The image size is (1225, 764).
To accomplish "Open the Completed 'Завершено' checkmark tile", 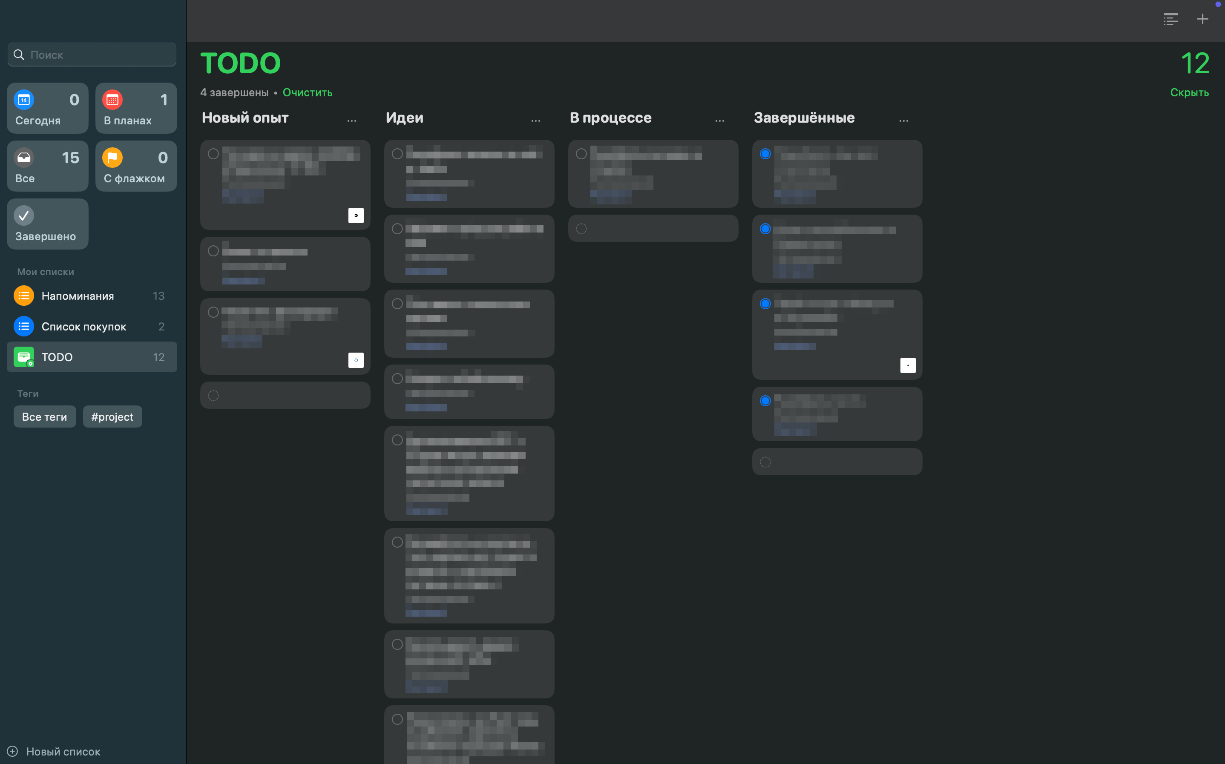I will [48, 224].
